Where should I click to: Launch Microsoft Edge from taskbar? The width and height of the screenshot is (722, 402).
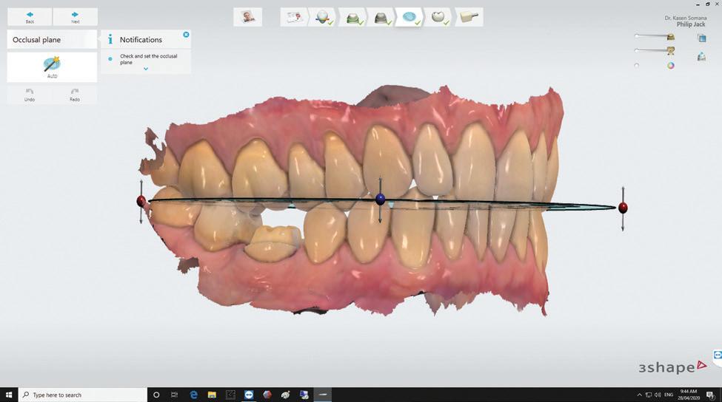point(193,395)
